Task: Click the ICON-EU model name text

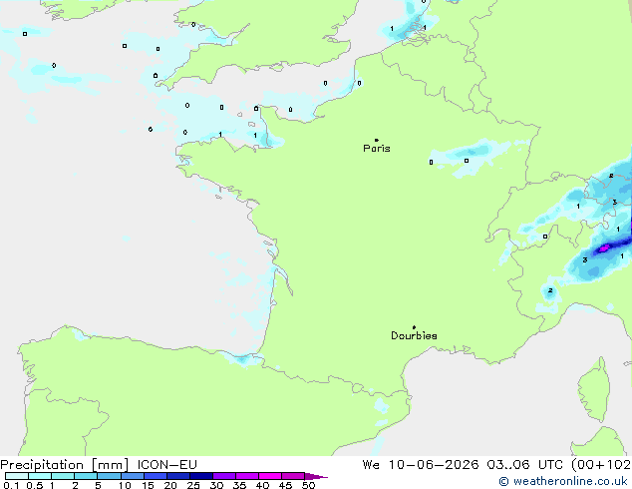Action: click(167, 465)
